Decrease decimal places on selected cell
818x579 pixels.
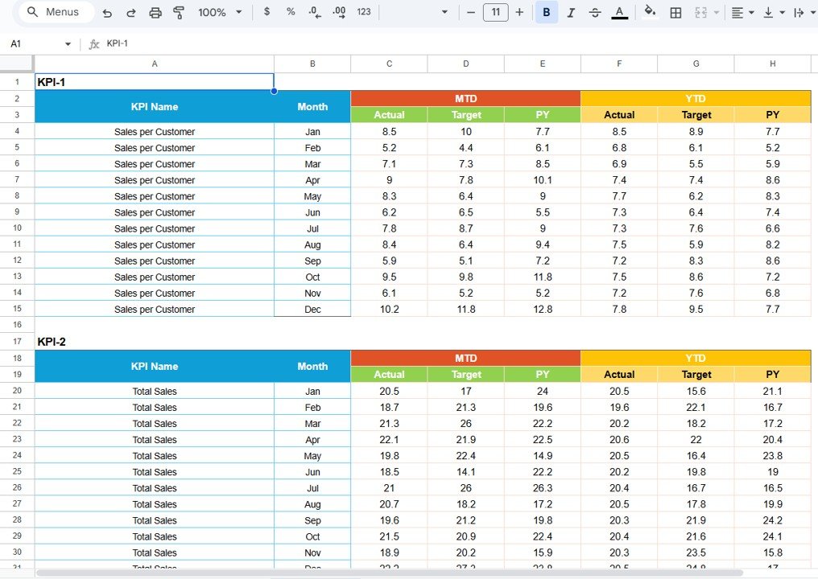tap(314, 12)
